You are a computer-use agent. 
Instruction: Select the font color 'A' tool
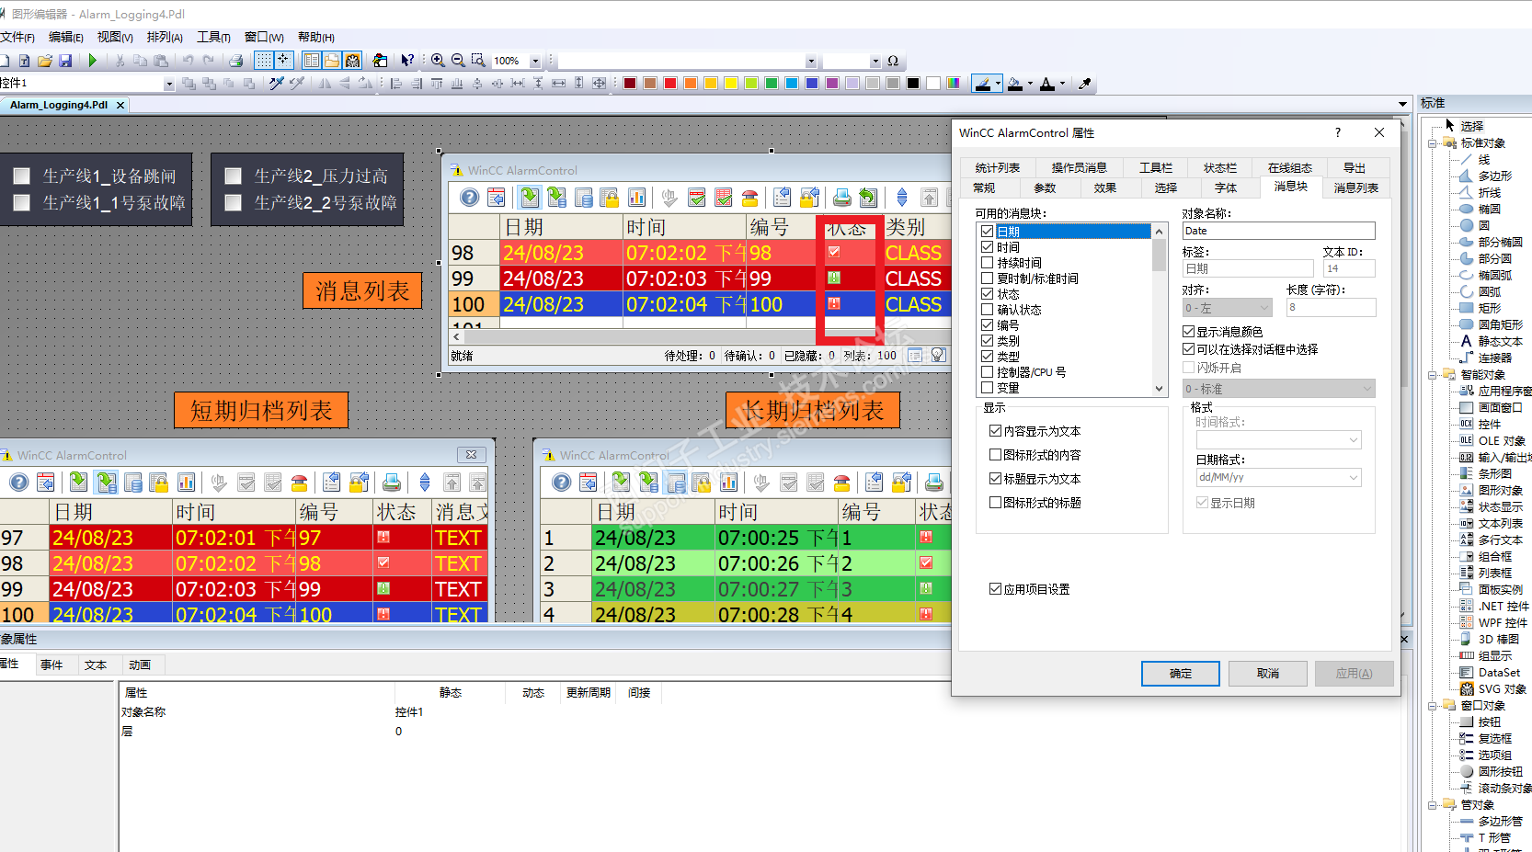pos(1047,84)
